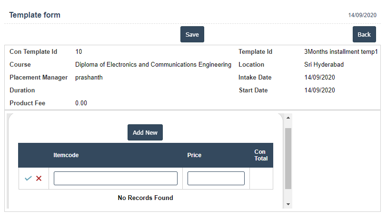Click the Price column header
387x220 pixels.
[x=194, y=155]
